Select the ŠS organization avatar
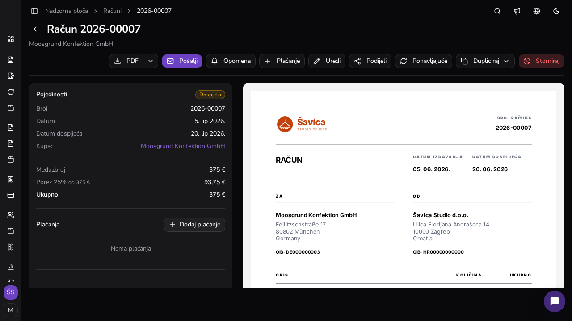 coord(11,292)
